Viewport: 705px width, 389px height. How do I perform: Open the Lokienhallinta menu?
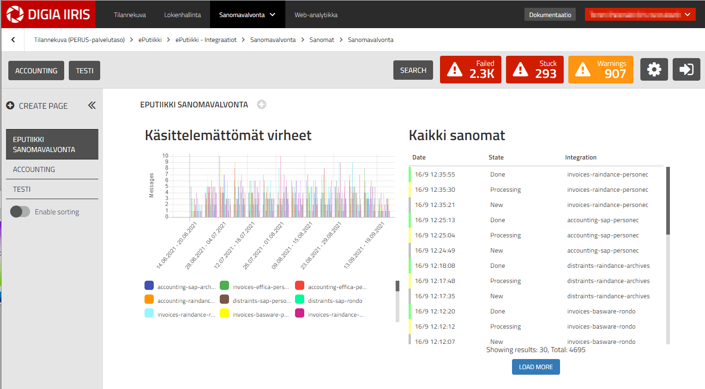[x=182, y=15]
